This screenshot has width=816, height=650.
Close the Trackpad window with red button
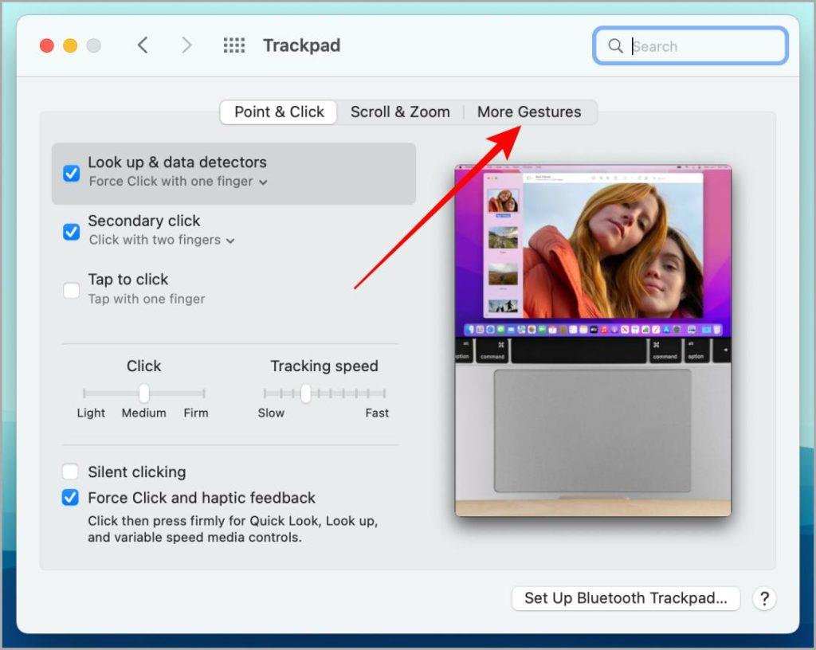(x=47, y=45)
